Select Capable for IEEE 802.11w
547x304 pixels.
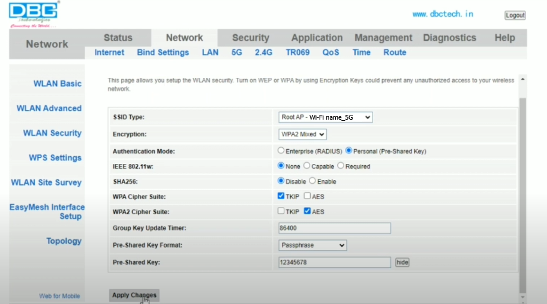tap(306, 165)
